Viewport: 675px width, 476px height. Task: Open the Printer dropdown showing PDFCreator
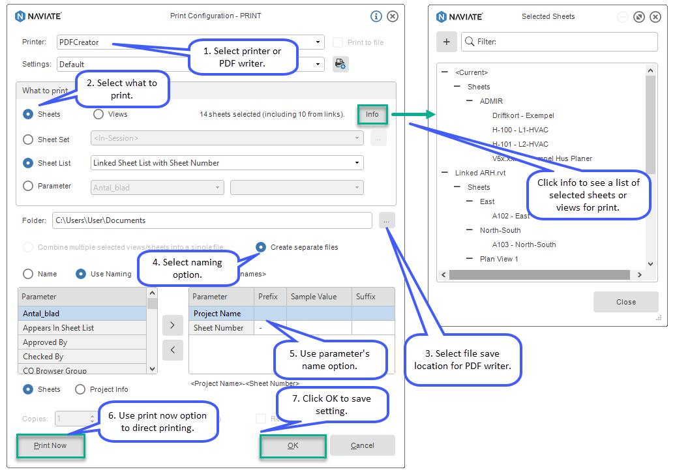point(319,42)
